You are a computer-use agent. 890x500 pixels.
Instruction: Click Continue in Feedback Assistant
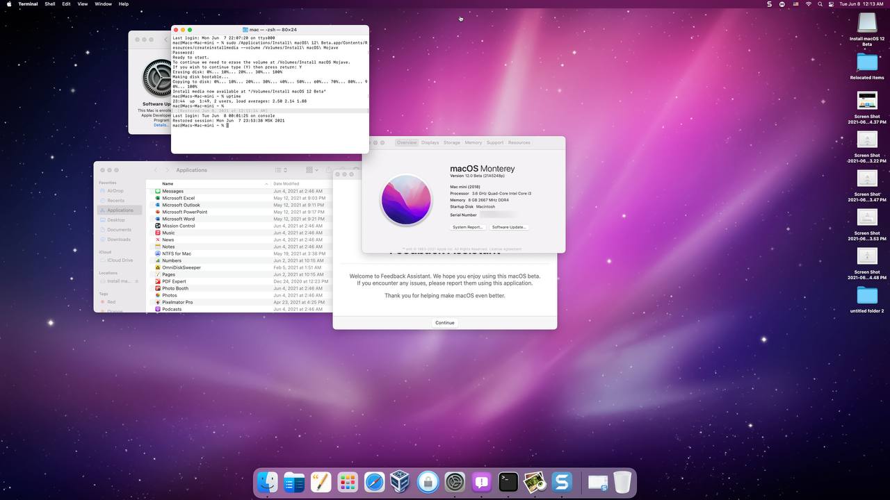[x=445, y=322]
